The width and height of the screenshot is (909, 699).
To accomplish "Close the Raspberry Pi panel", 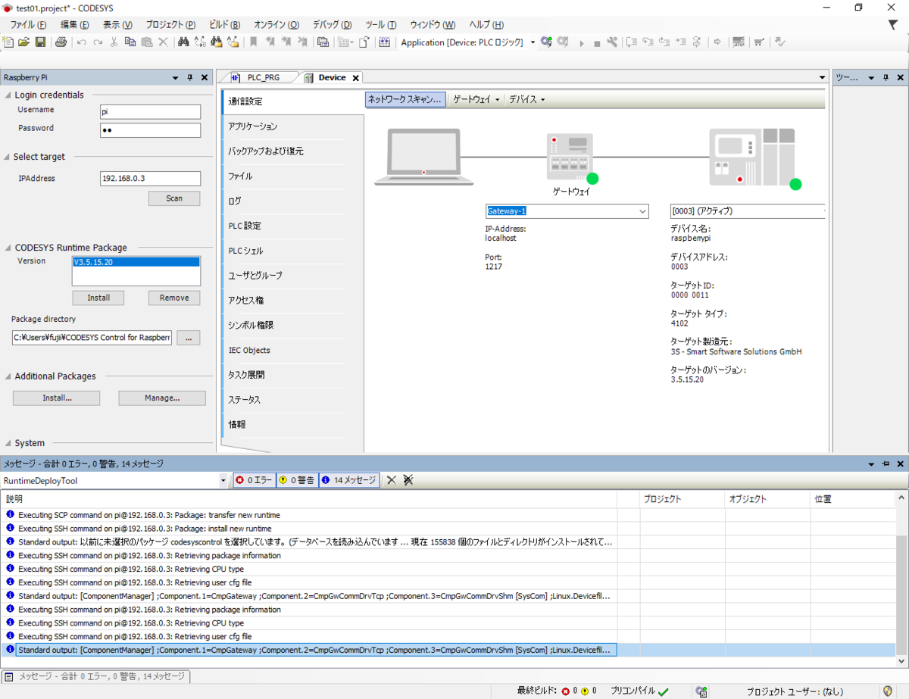I will pos(205,78).
